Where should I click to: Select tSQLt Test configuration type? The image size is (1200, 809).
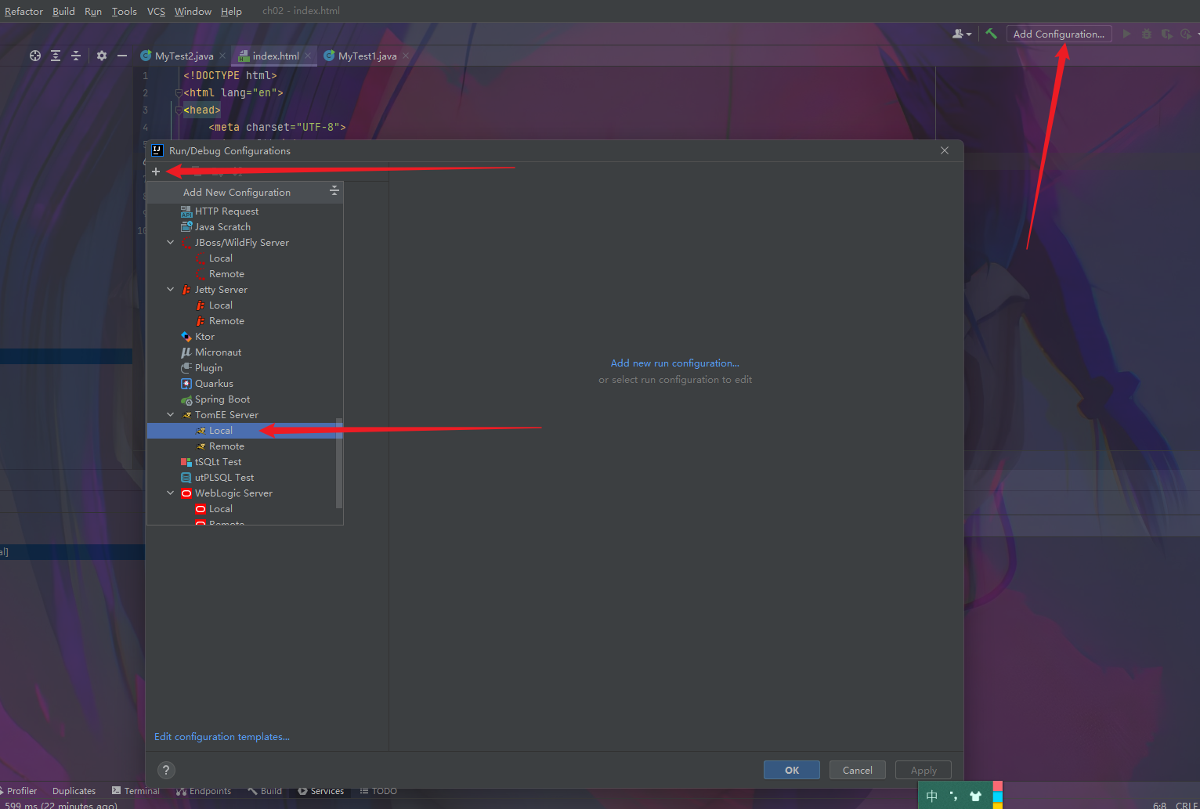tap(244, 462)
